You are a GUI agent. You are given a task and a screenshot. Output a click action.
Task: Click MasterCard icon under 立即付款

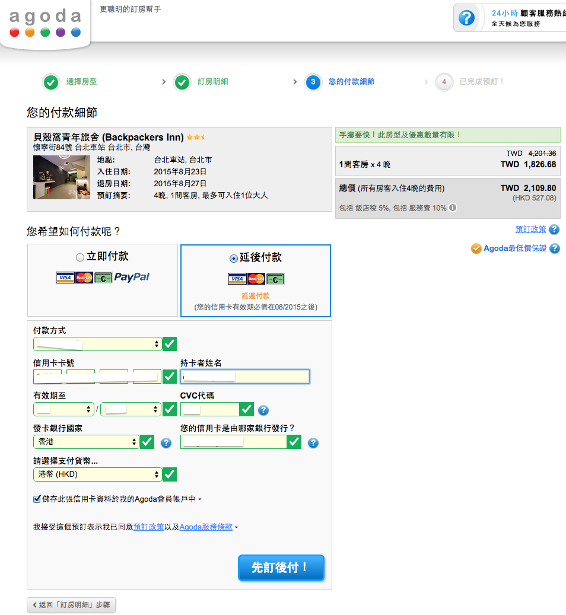pos(84,278)
